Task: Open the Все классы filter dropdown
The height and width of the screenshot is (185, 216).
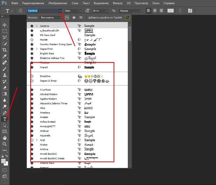Action: point(51,18)
